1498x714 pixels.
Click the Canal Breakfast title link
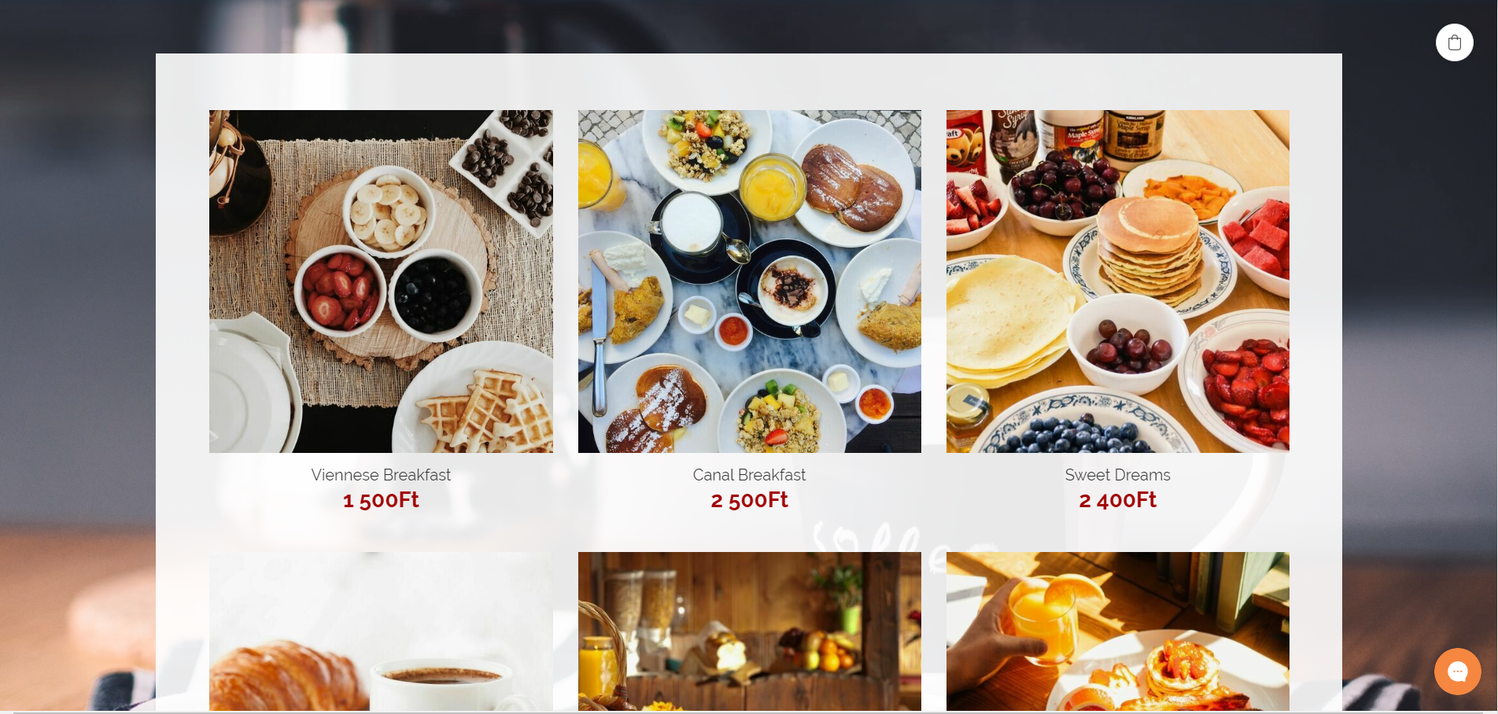pos(749,475)
